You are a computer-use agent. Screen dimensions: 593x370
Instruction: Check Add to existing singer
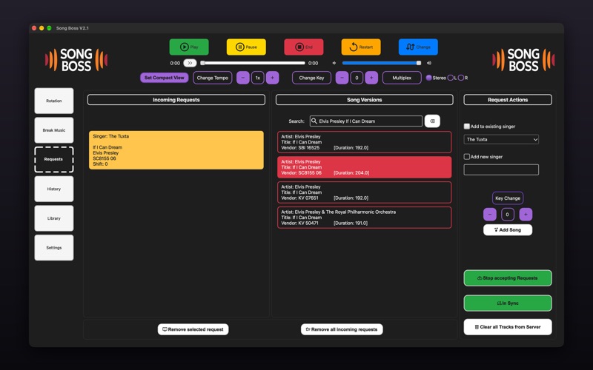tap(467, 127)
